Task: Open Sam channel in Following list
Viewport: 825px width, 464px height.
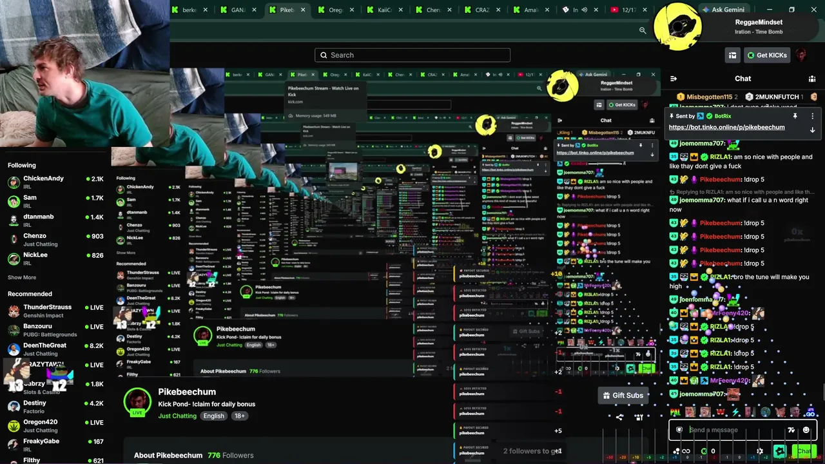Action: point(55,201)
